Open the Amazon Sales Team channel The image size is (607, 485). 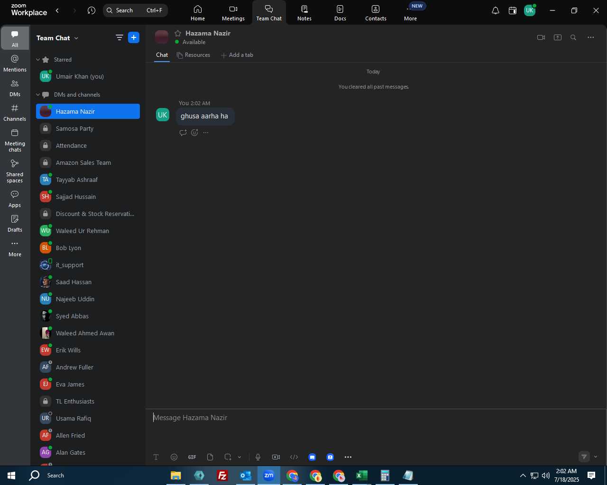click(88, 163)
